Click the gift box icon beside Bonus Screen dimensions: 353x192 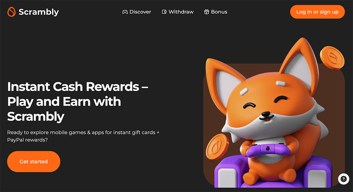(x=207, y=12)
